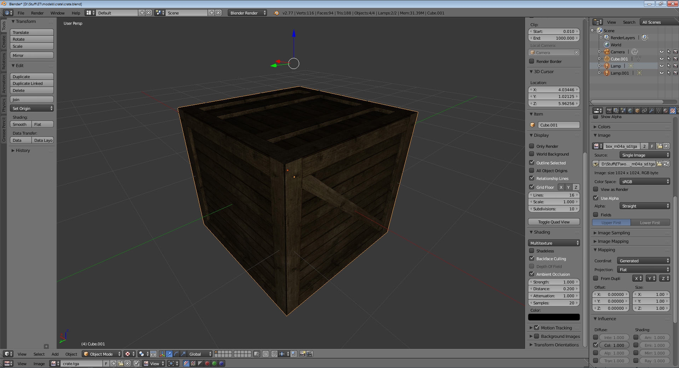Click the Mirror button
This screenshot has width=679, height=368.
32,56
